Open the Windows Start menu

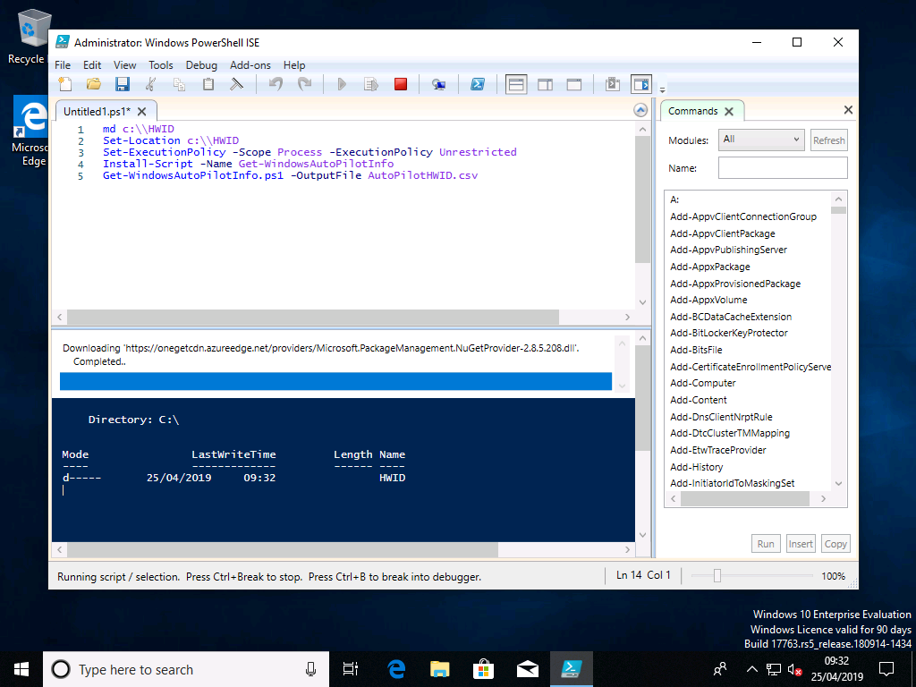pyautogui.click(x=21, y=669)
